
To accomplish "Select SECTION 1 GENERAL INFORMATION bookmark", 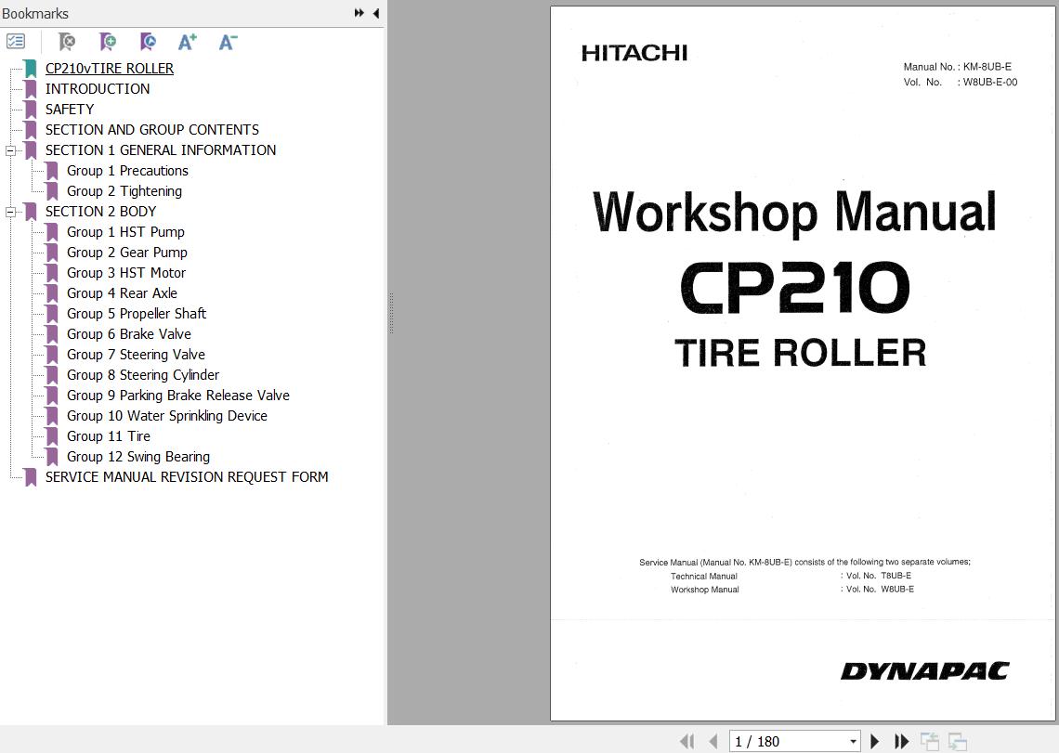I will [161, 149].
